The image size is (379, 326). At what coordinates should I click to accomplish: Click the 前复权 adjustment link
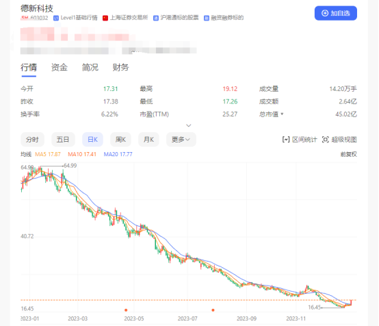348,154
